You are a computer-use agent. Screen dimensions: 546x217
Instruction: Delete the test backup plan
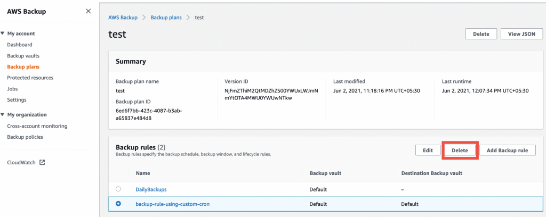point(481,34)
